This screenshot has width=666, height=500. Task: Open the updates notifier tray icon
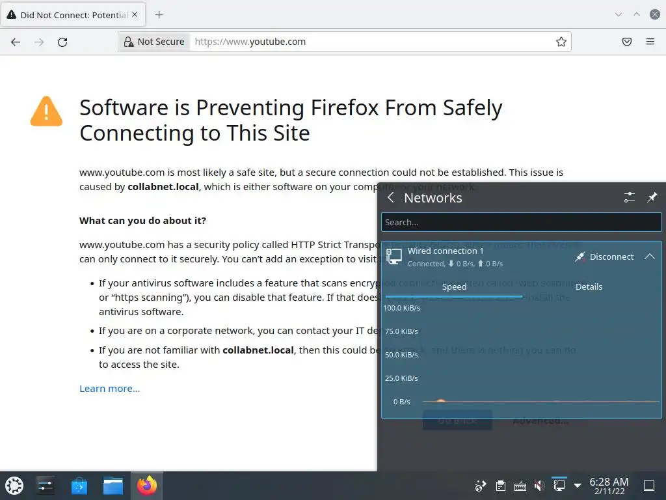click(x=481, y=486)
